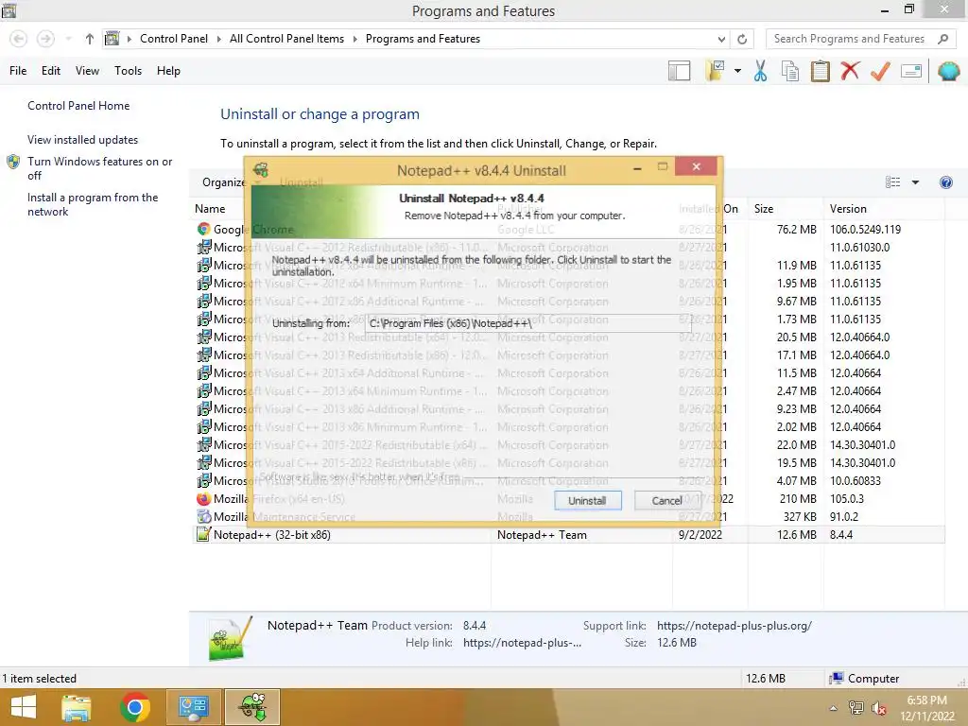Screen dimensions: 968x726
Task: Click the orange checkmark toolbar icon
Action: pos(880,71)
